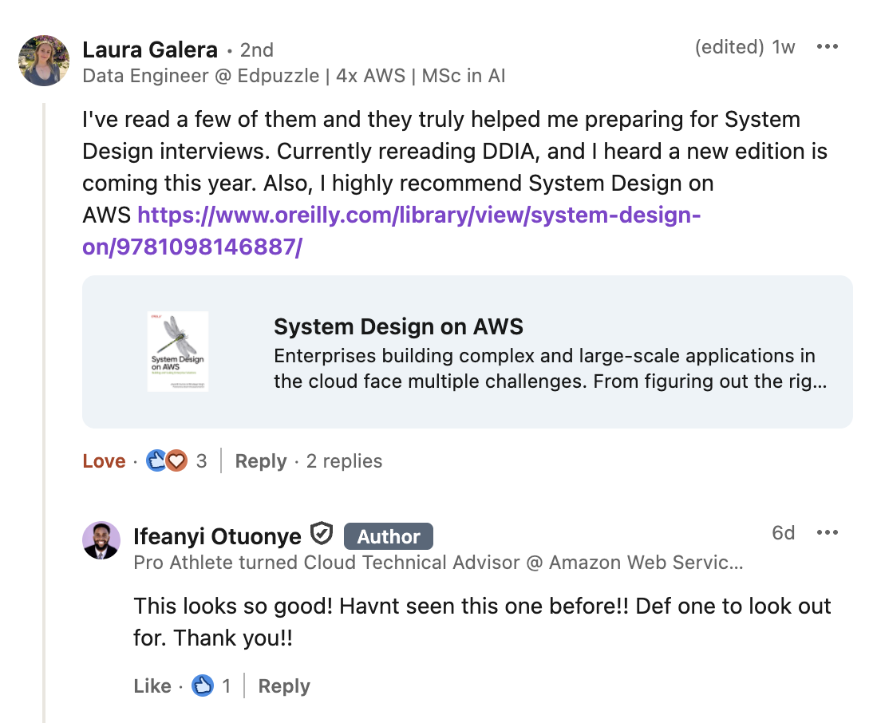This screenshot has height=723, width=873.
Task: Open more options on Laura's comment
Action: click(x=828, y=47)
